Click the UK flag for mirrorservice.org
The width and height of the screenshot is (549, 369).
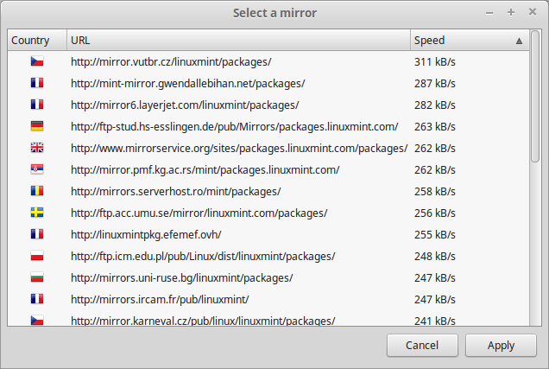pyautogui.click(x=37, y=148)
